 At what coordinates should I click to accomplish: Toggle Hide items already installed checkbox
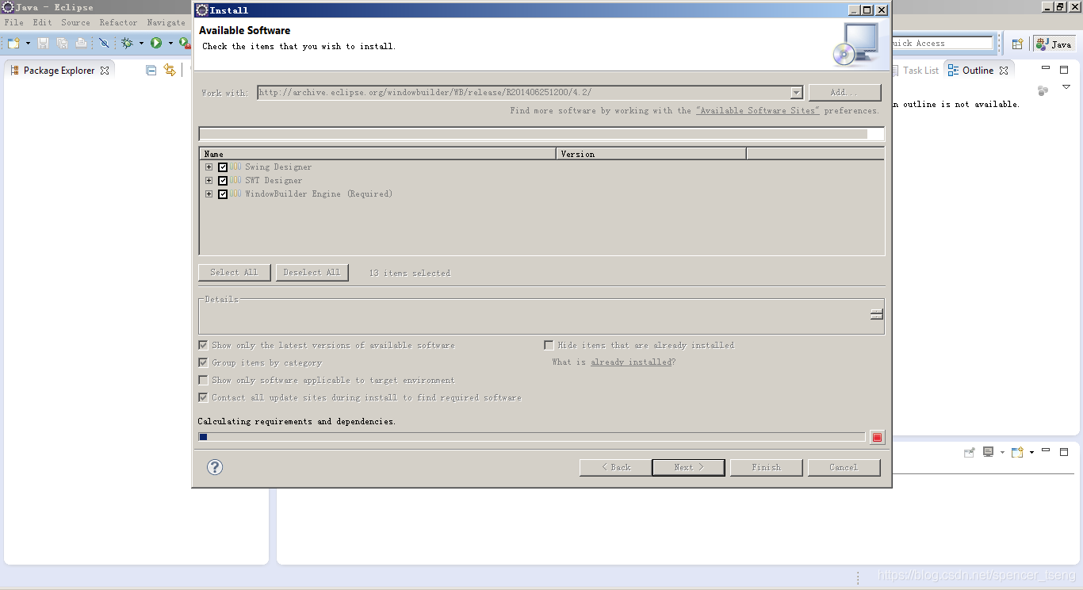(549, 345)
